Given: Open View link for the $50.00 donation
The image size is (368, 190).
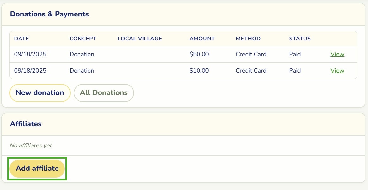Looking at the screenshot, I should coord(337,54).
